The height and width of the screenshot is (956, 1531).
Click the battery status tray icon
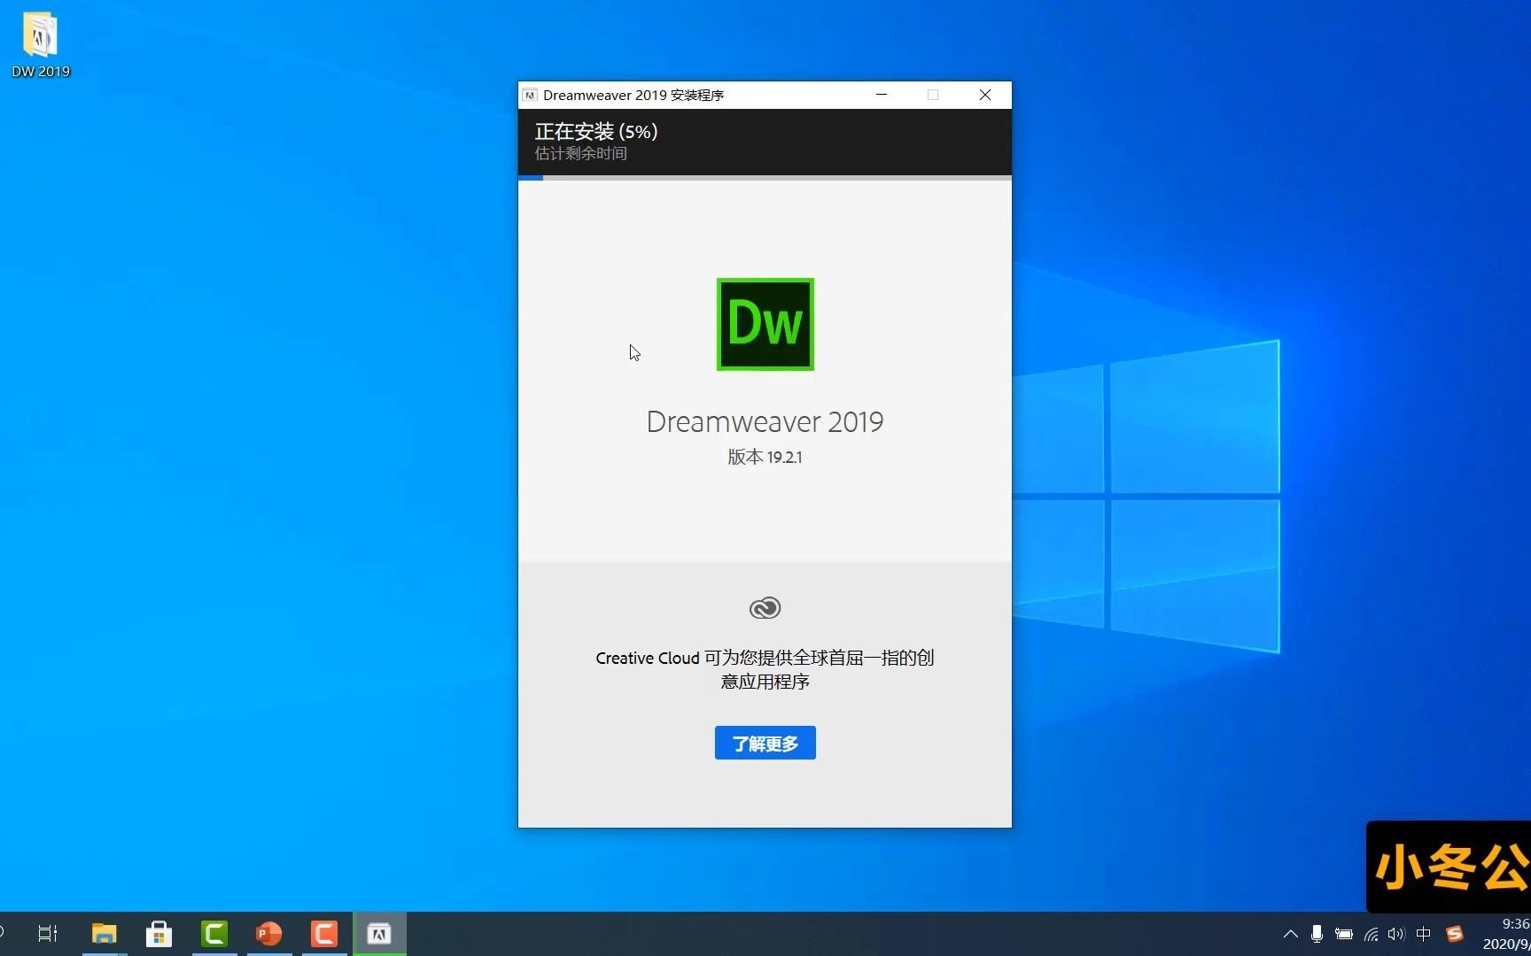1344,934
